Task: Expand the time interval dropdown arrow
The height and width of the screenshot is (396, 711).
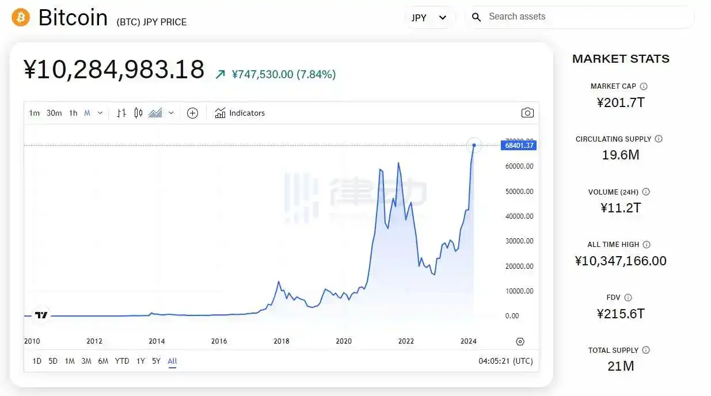Action: (100, 113)
